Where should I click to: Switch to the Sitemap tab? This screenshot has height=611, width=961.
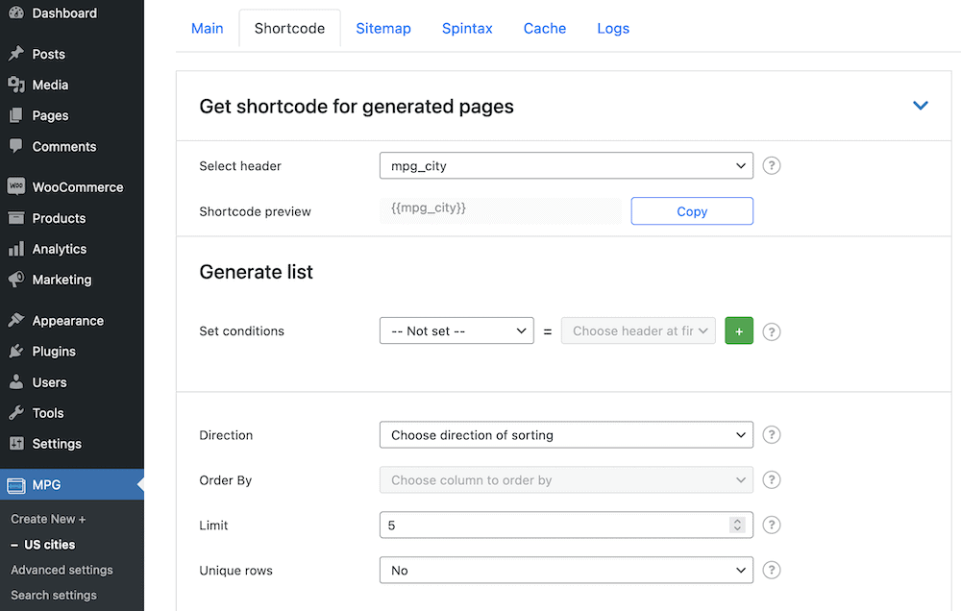click(382, 28)
